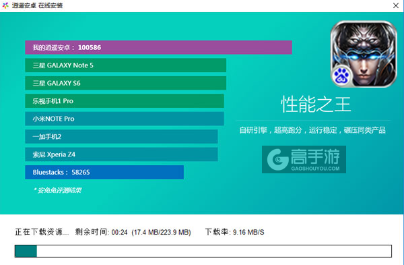This screenshot has width=404, height=265.
Task: Select the 乐视手机1 Pro bar
Action: point(125,101)
